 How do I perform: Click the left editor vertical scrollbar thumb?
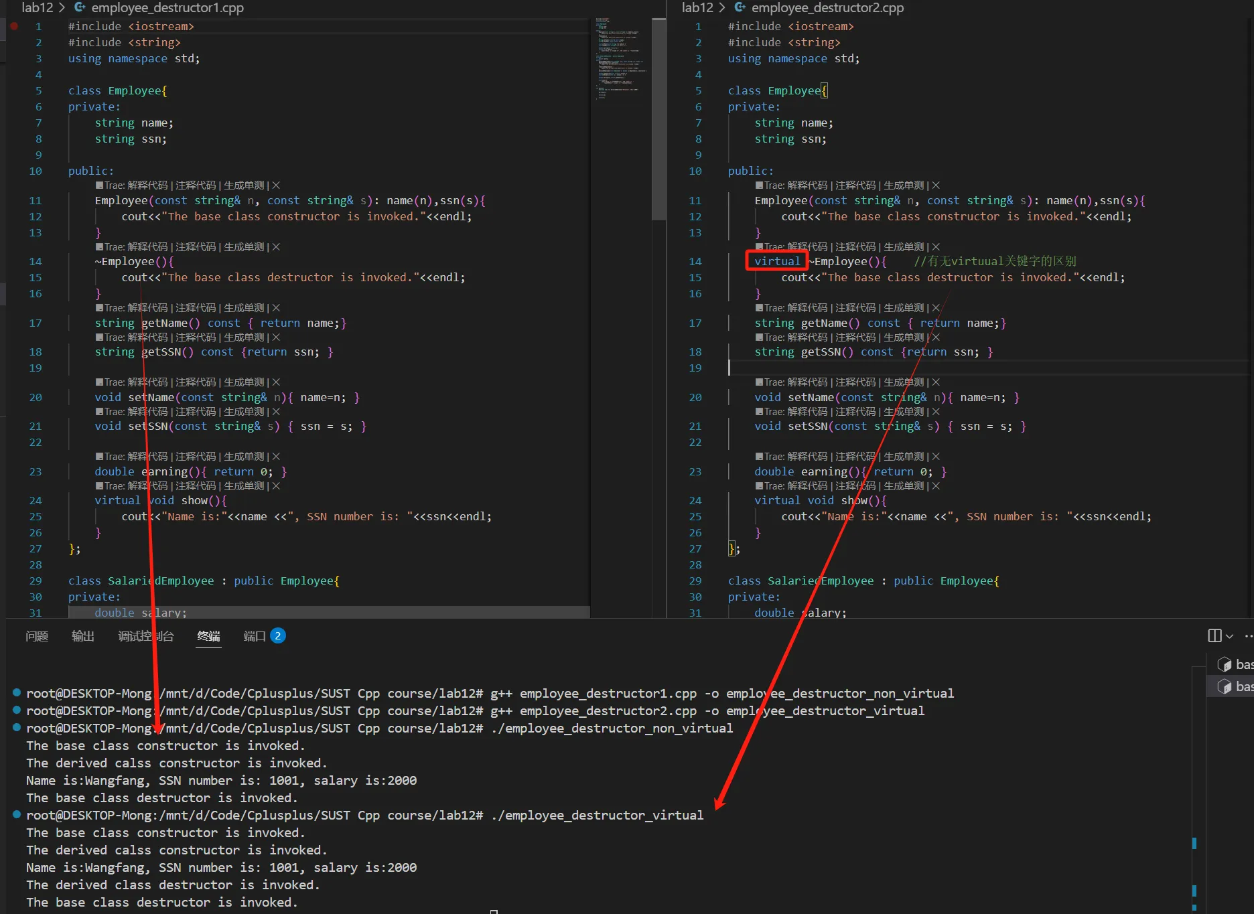(x=658, y=121)
